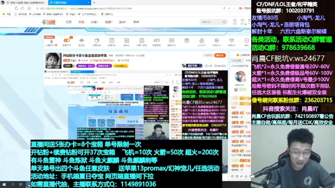
Task: Bookmark this page with the star icon
Action: click(37, 8)
